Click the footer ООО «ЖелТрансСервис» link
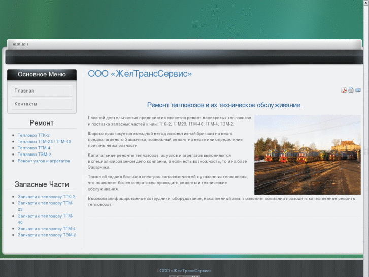369x277 pixels. pyautogui.click(x=185, y=271)
